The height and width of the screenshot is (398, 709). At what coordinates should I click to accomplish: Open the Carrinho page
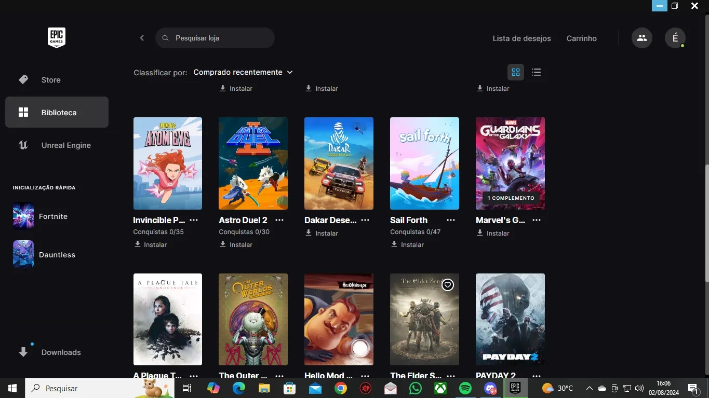point(581,38)
